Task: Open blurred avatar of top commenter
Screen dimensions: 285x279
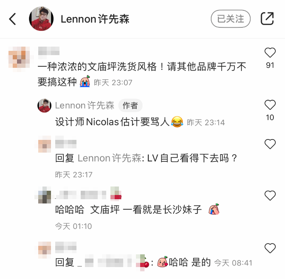Action: point(19,57)
